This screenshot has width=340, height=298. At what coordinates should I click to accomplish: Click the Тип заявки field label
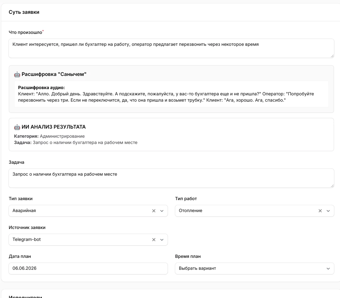pyautogui.click(x=21, y=199)
